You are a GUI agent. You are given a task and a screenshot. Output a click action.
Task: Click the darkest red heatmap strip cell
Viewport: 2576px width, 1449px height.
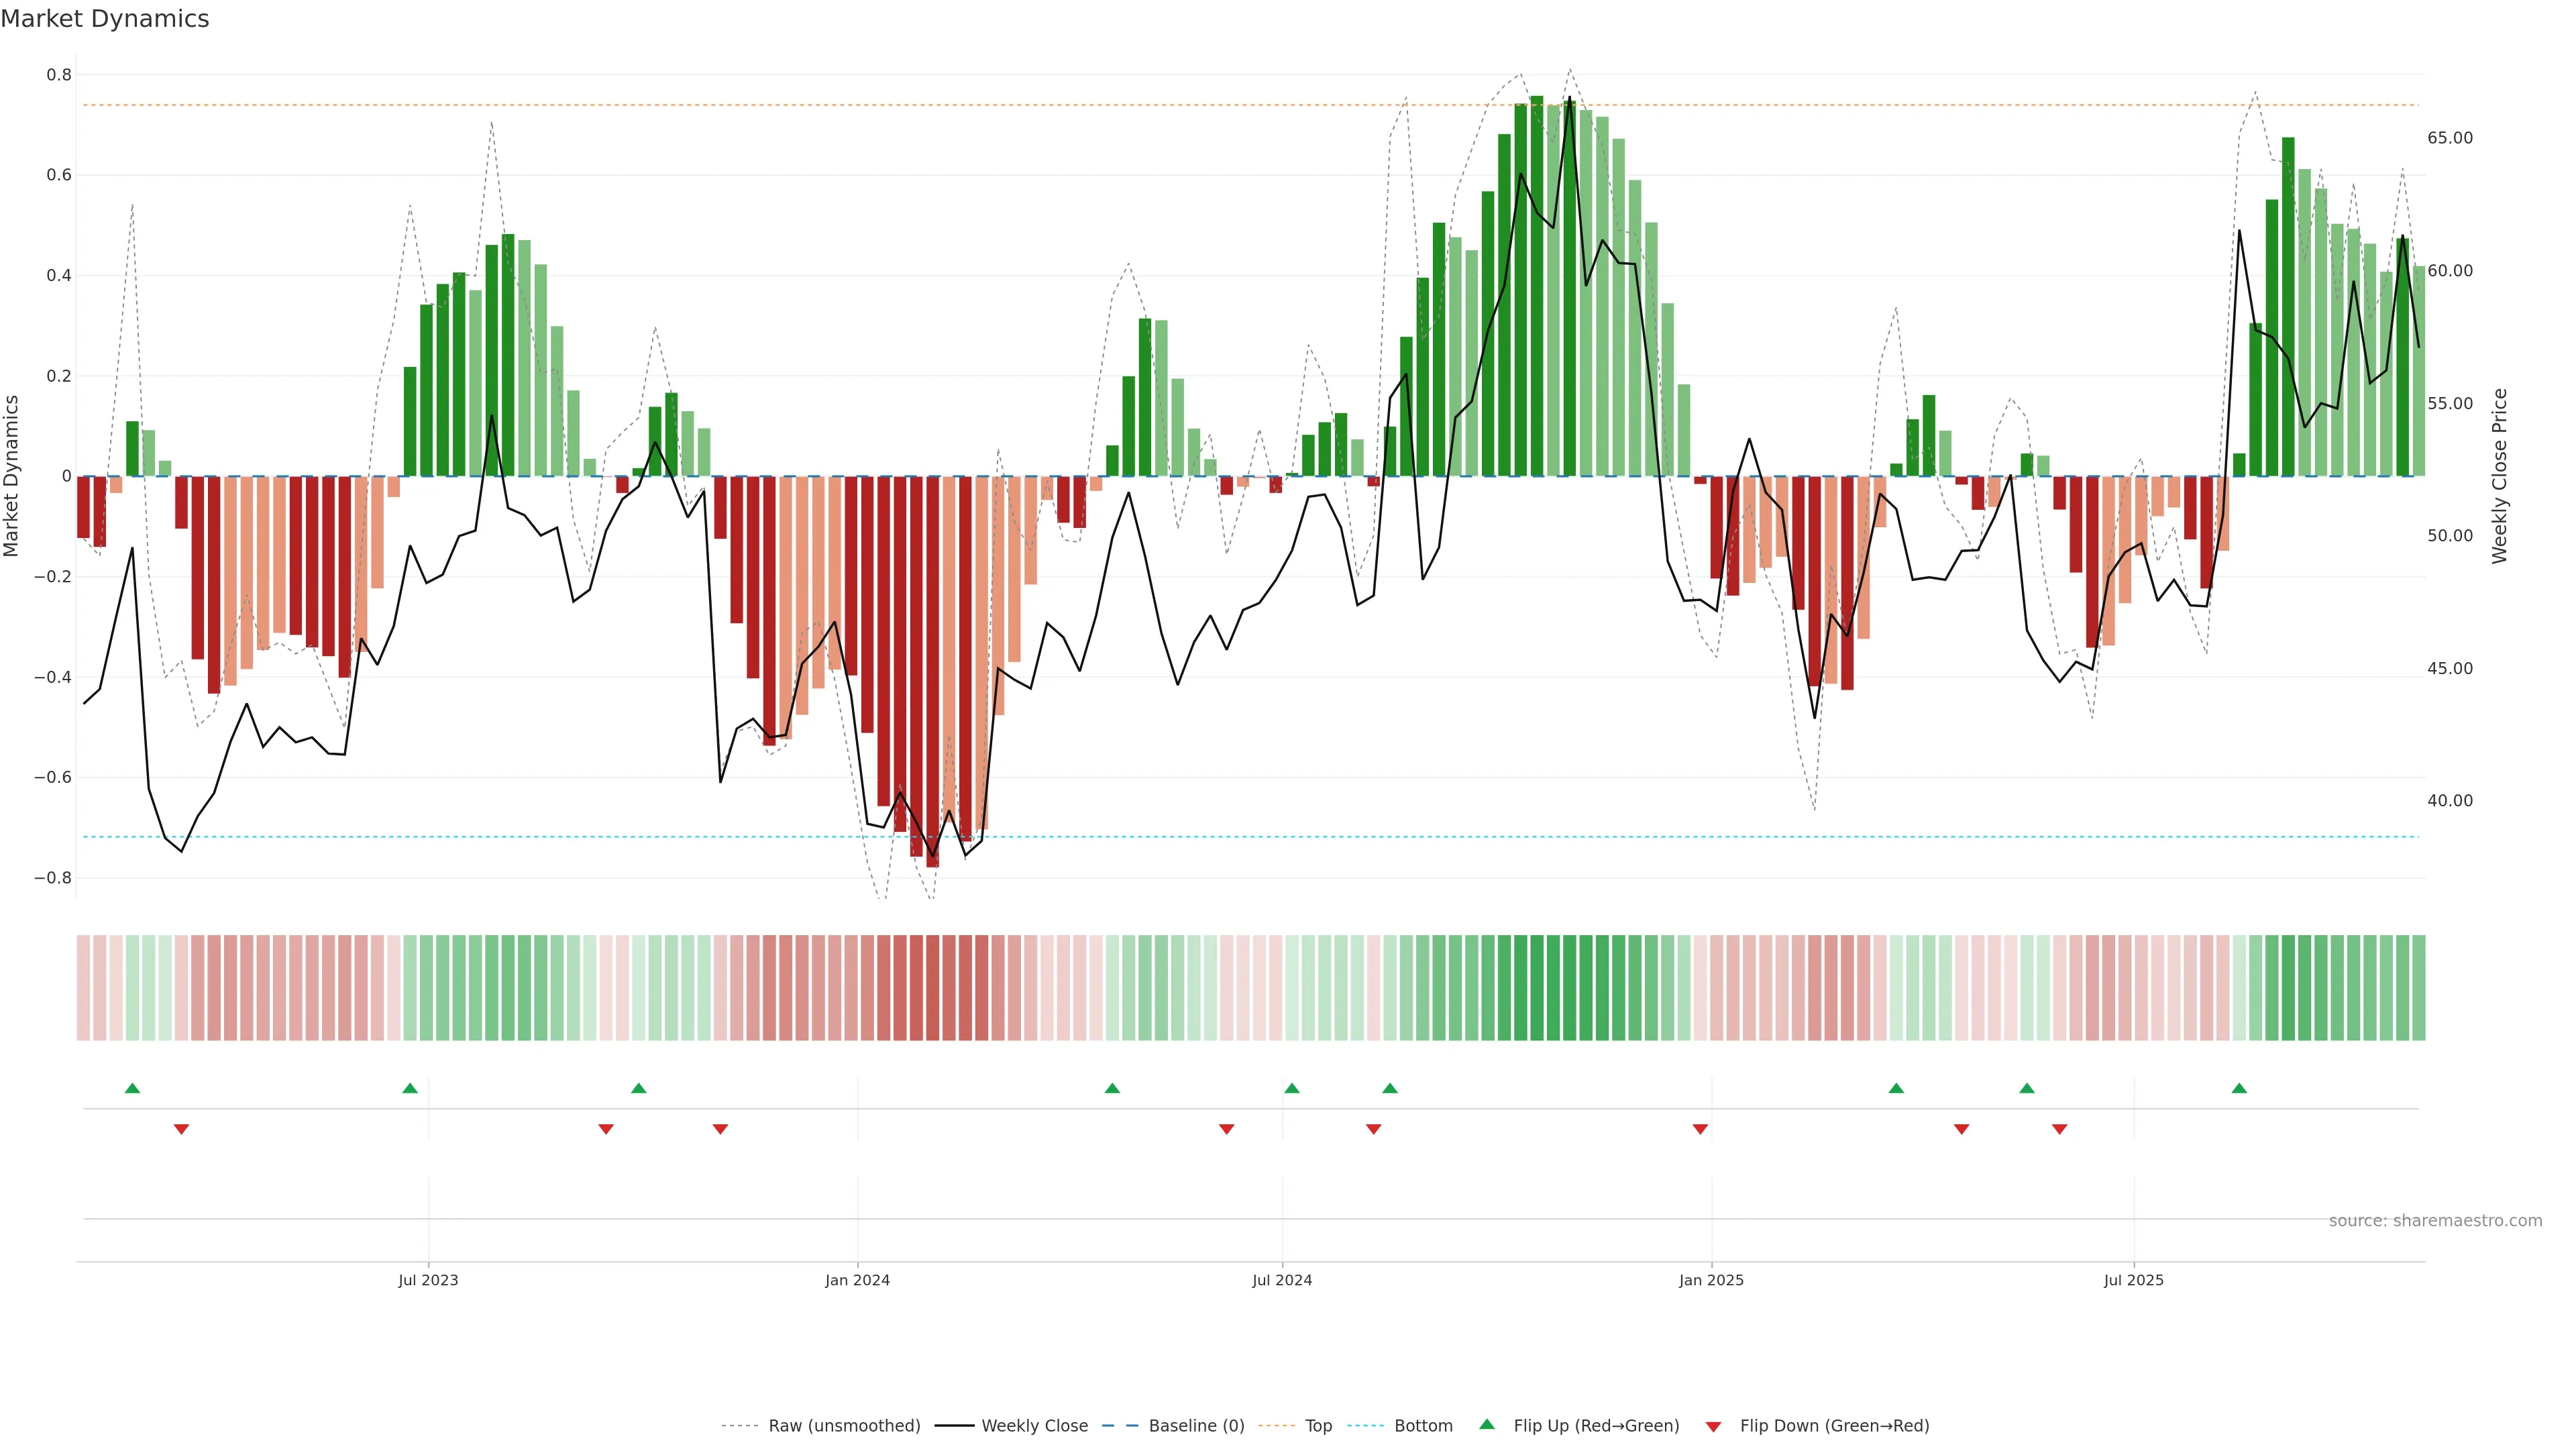(932, 988)
